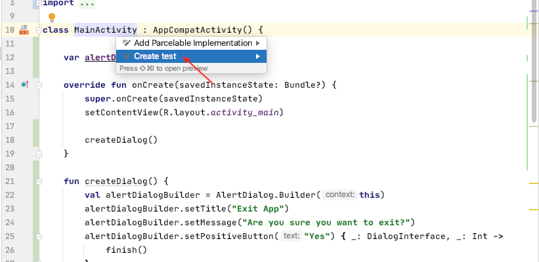Click the yellow warning stripe mark beside line 21

534,184
